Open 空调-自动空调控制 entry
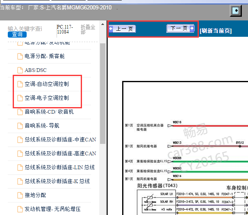Screen dimensions: 248x215 [47, 84]
